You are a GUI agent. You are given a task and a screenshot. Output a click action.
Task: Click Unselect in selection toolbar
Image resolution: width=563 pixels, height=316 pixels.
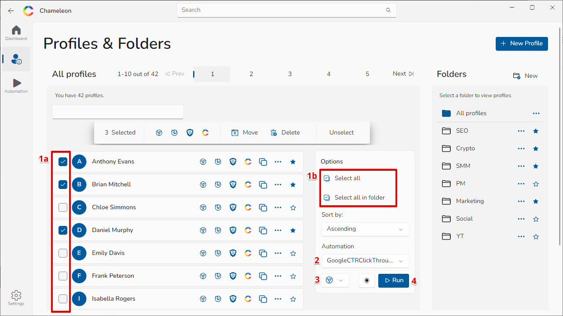tap(342, 132)
